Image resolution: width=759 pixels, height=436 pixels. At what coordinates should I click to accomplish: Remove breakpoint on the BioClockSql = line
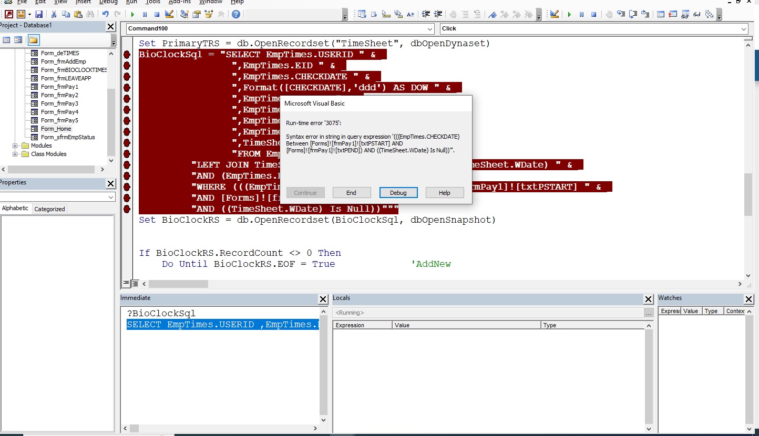[x=127, y=54]
